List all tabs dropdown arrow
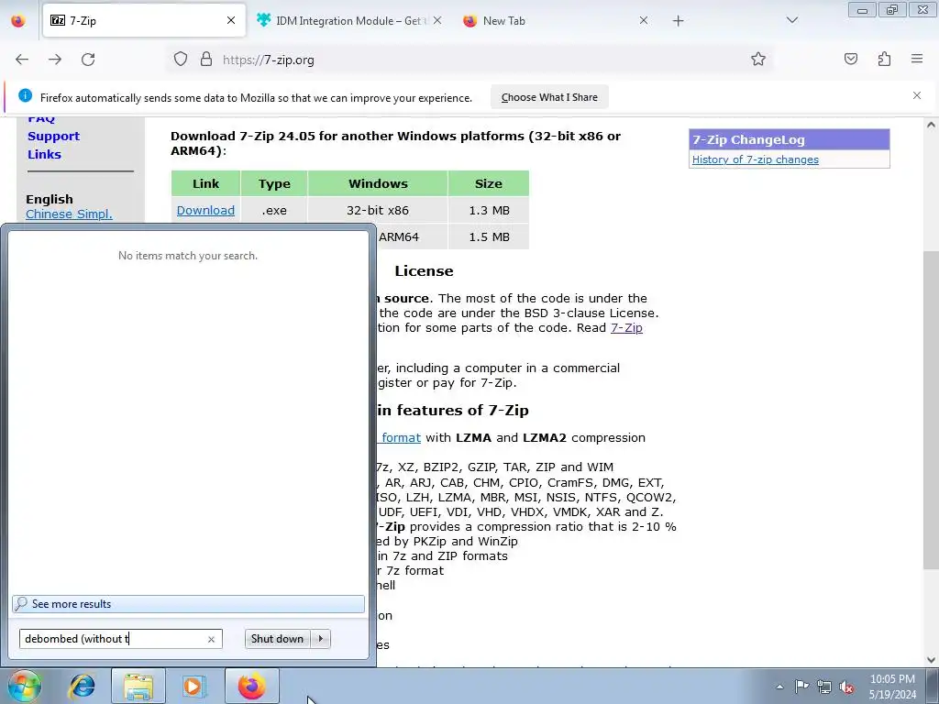 point(791,20)
